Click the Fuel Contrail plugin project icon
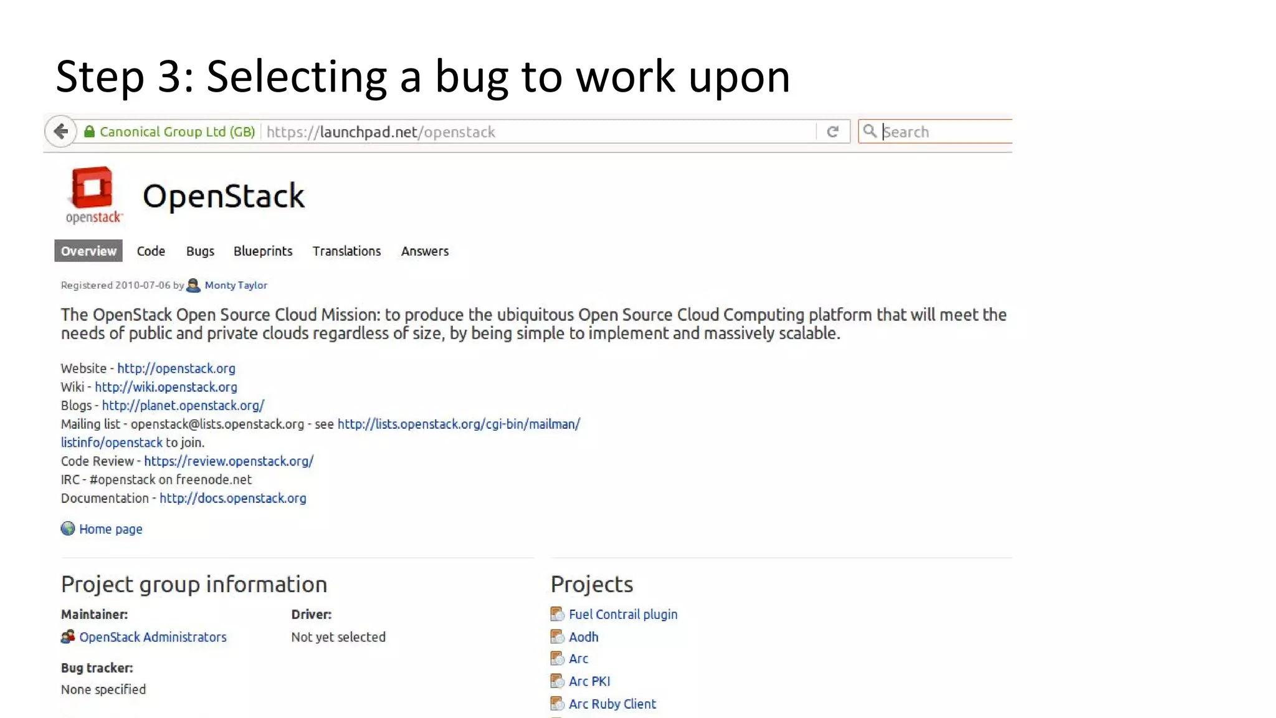Viewport: 1276px width, 718px height. [557, 615]
